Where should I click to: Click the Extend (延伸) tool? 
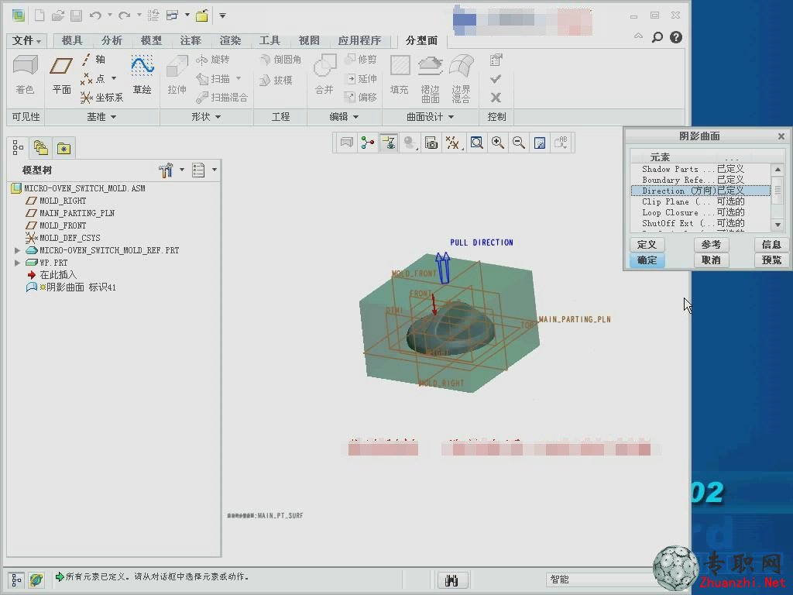click(361, 79)
